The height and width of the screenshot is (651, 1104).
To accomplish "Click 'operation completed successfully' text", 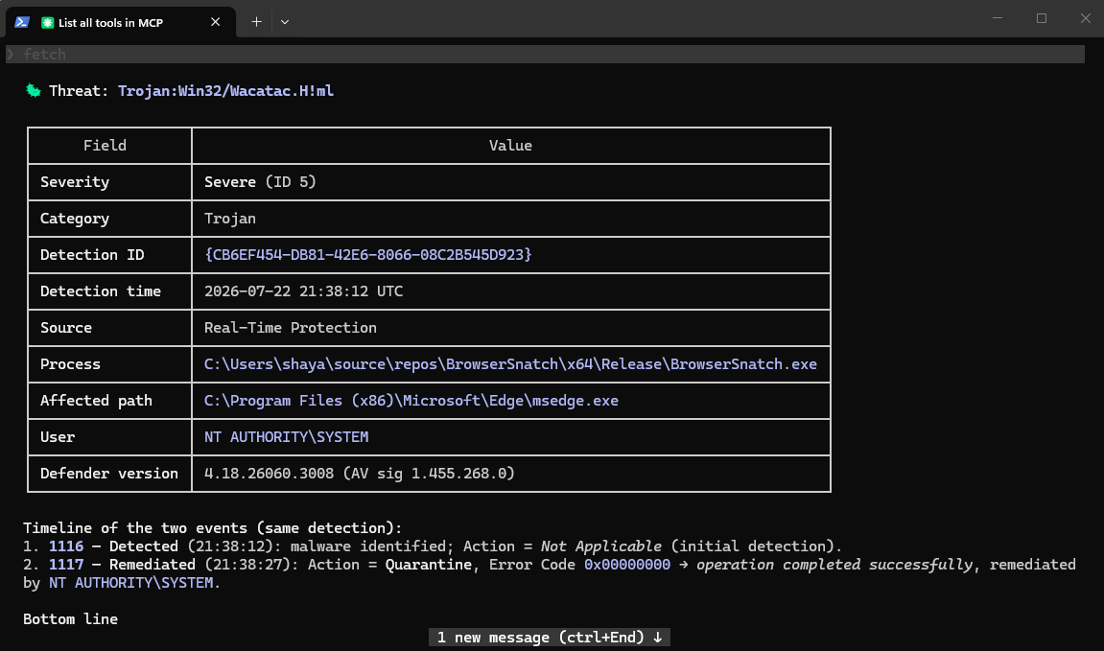I will click(x=834, y=565).
